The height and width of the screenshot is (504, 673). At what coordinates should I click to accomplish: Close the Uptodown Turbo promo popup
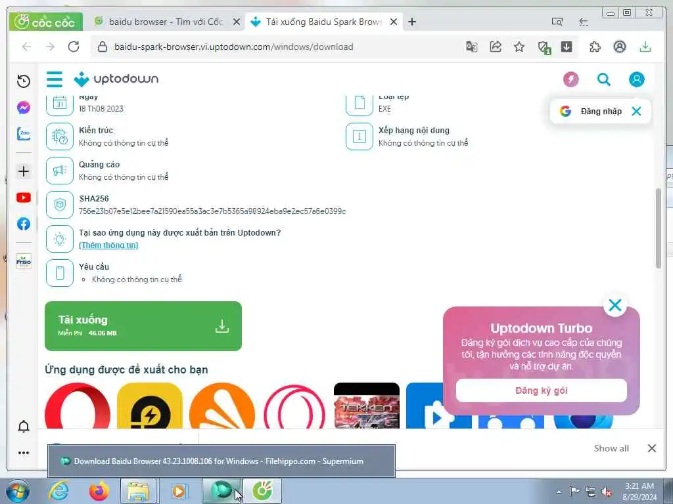[615, 305]
